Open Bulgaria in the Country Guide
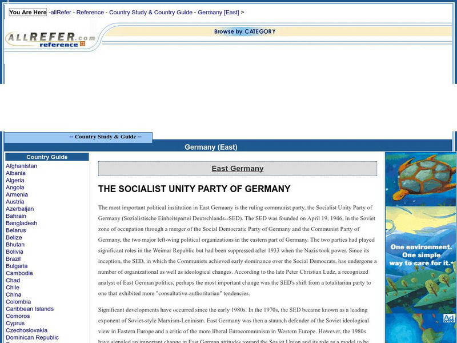 17,266
